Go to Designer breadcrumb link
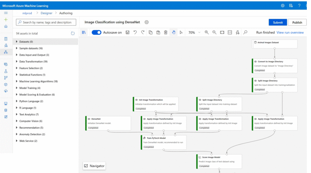 click(x=46, y=13)
